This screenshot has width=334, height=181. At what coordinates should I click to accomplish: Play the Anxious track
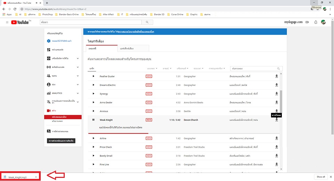pyautogui.click(x=93, y=111)
